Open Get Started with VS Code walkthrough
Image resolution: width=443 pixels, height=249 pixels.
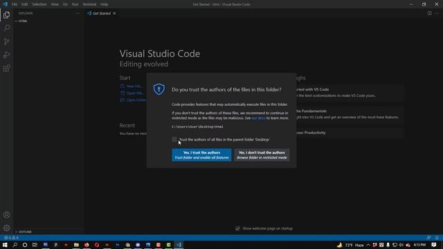pyautogui.click(x=350, y=92)
